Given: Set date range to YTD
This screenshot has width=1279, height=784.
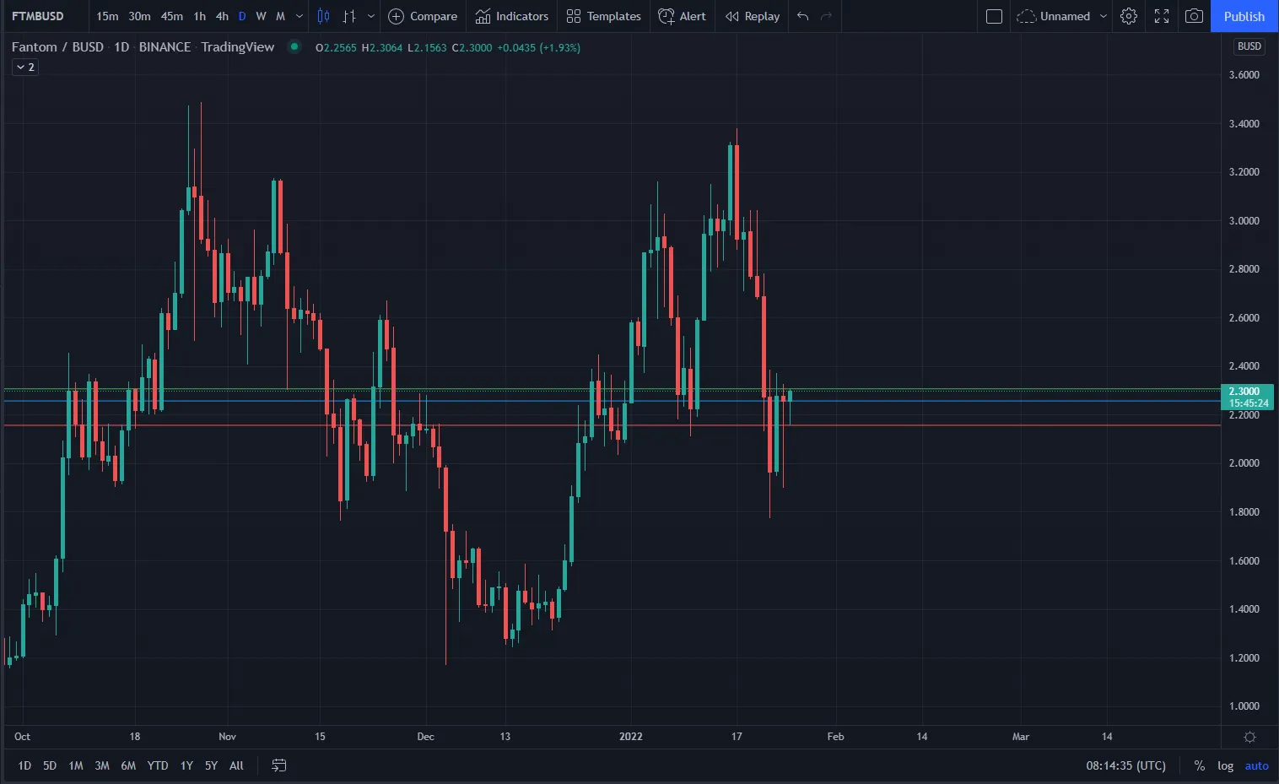Looking at the screenshot, I should [158, 765].
